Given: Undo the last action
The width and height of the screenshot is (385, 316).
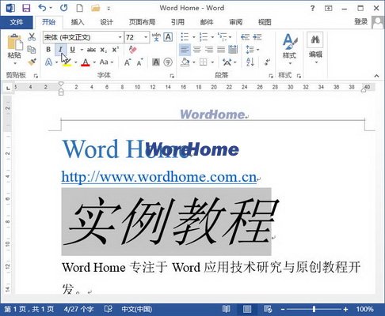Looking at the screenshot, I should tap(42, 8).
